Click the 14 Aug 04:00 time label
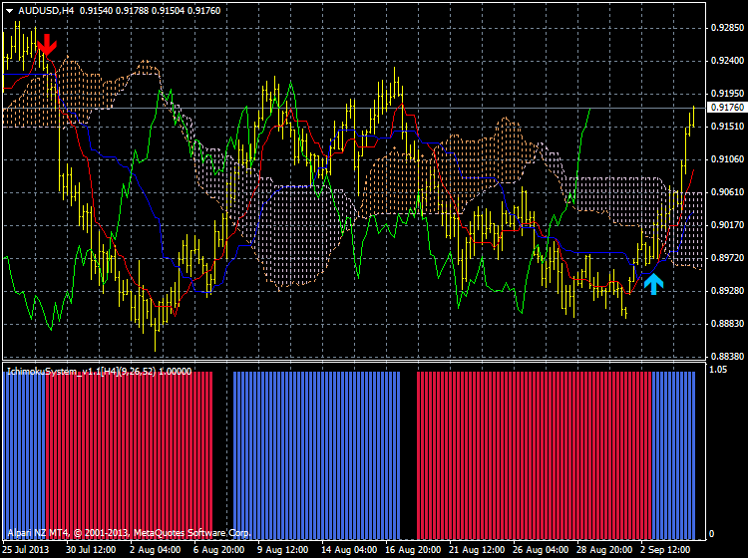The image size is (748, 558). pyautogui.click(x=349, y=550)
